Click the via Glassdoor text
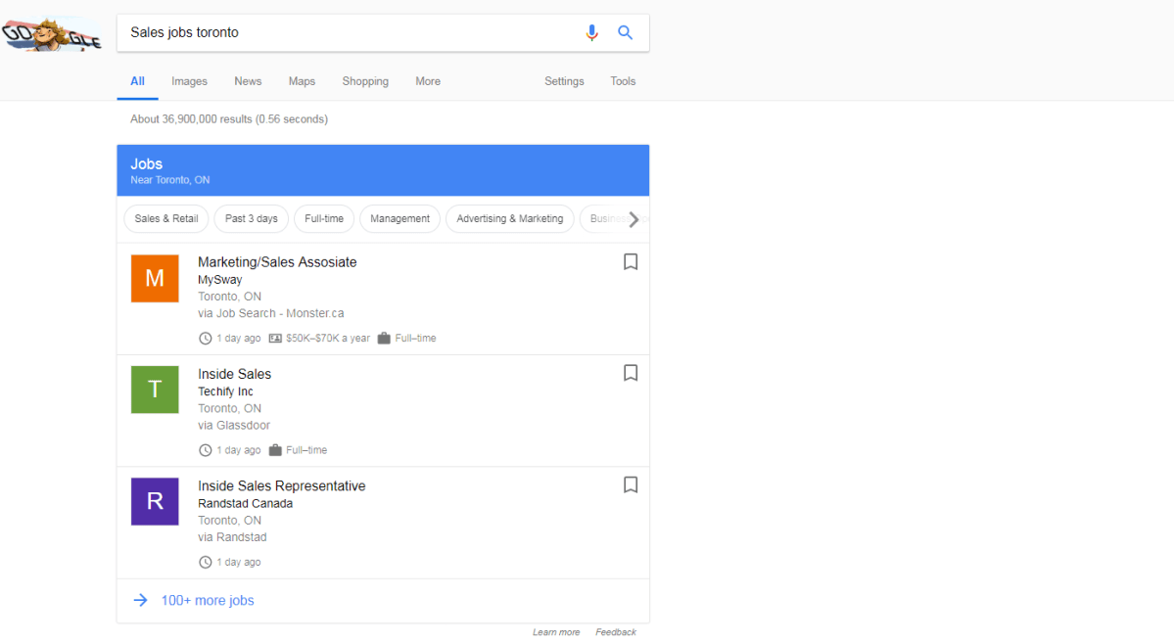The width and height of the screenshot is (1174, 643). point(234,425)
